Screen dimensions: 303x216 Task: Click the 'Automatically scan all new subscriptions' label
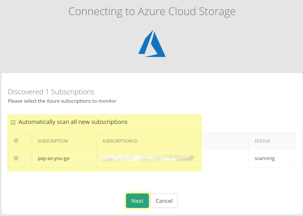(73, 122)
